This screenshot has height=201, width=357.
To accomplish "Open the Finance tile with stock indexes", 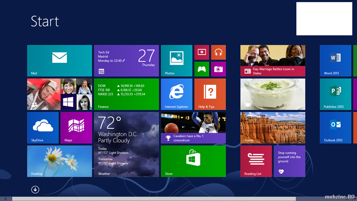I will click(126, 94).
